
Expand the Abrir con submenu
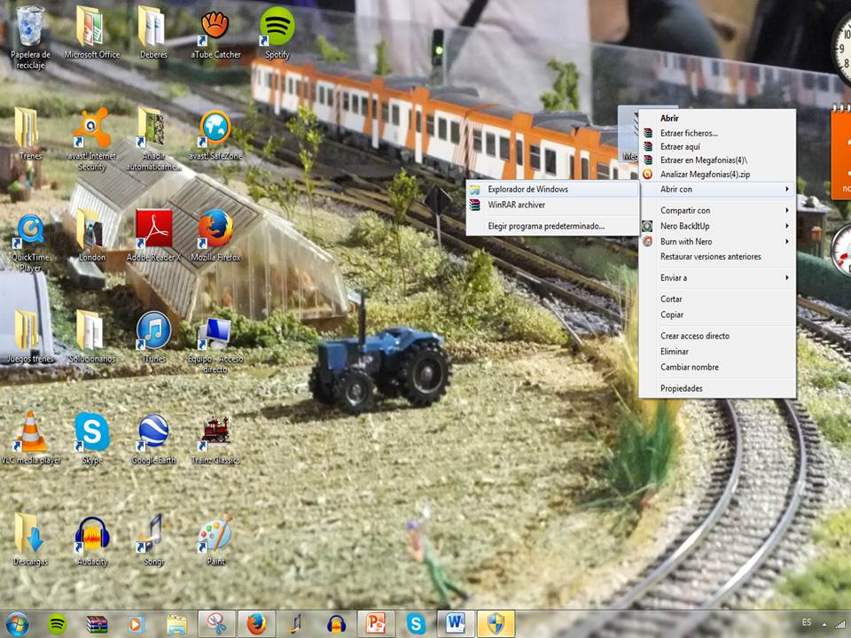point(717,190)
